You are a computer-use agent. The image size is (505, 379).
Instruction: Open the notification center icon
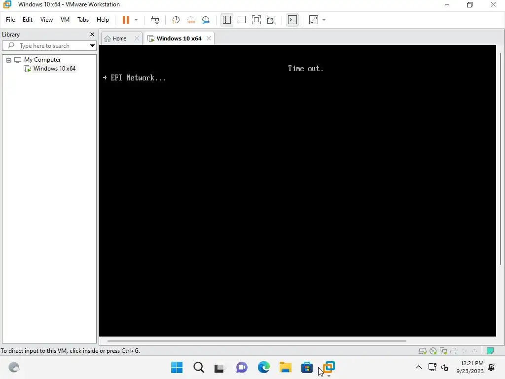[492, 367]
